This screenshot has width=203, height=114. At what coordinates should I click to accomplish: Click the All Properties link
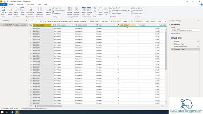click(x=175, y=34)
